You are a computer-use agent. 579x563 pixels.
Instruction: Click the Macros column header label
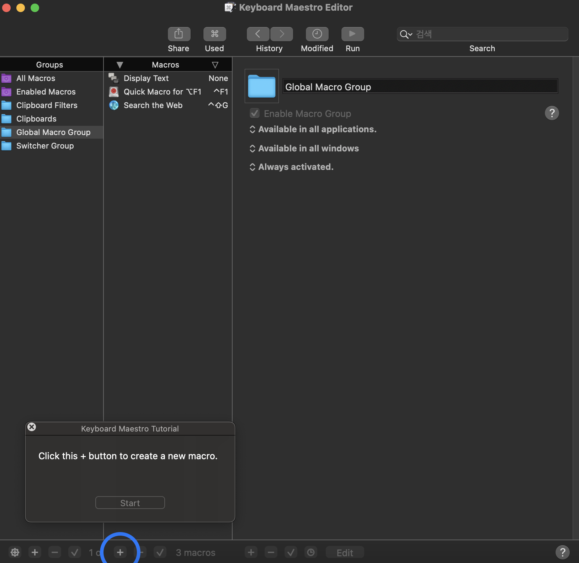point(166,65)
